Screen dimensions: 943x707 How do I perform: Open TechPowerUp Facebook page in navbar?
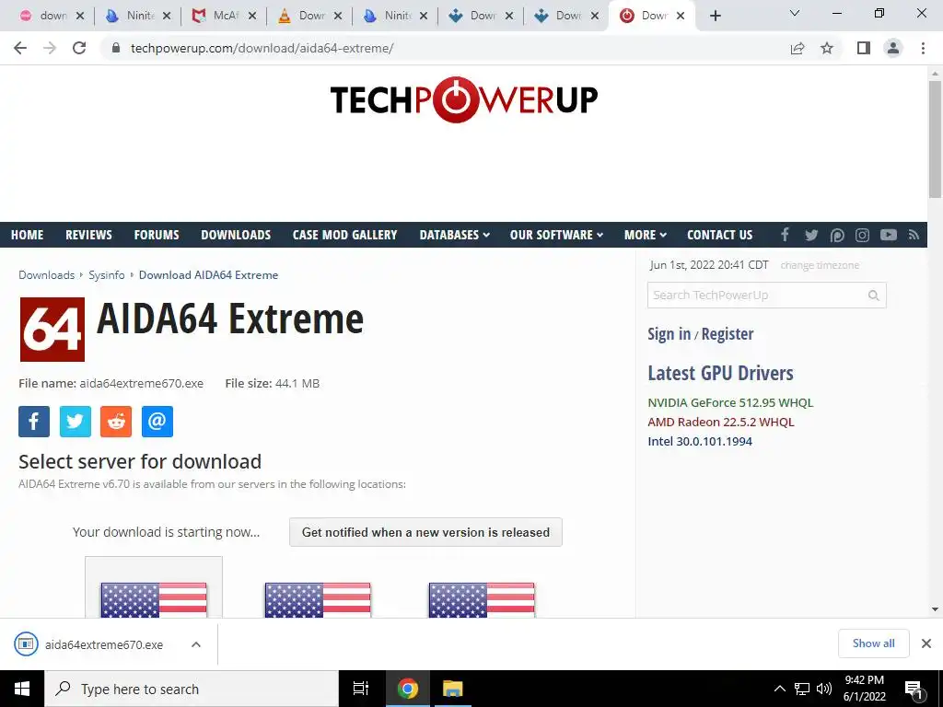pos(785,235)
